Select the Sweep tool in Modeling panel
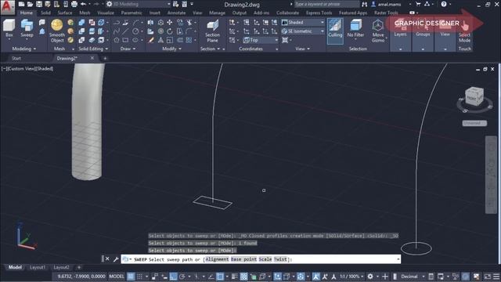Image resolution: width=501 pixels, height=282 pixels. tap(27, 28)
